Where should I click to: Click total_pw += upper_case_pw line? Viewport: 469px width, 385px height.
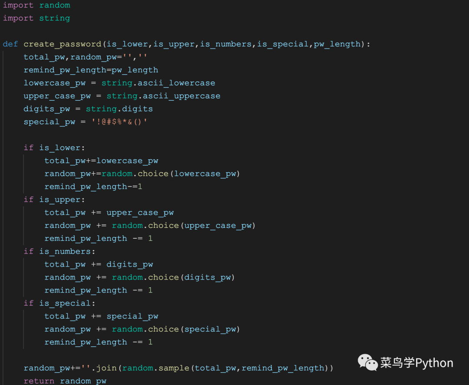pyautogui.click(x=109, y=213)
